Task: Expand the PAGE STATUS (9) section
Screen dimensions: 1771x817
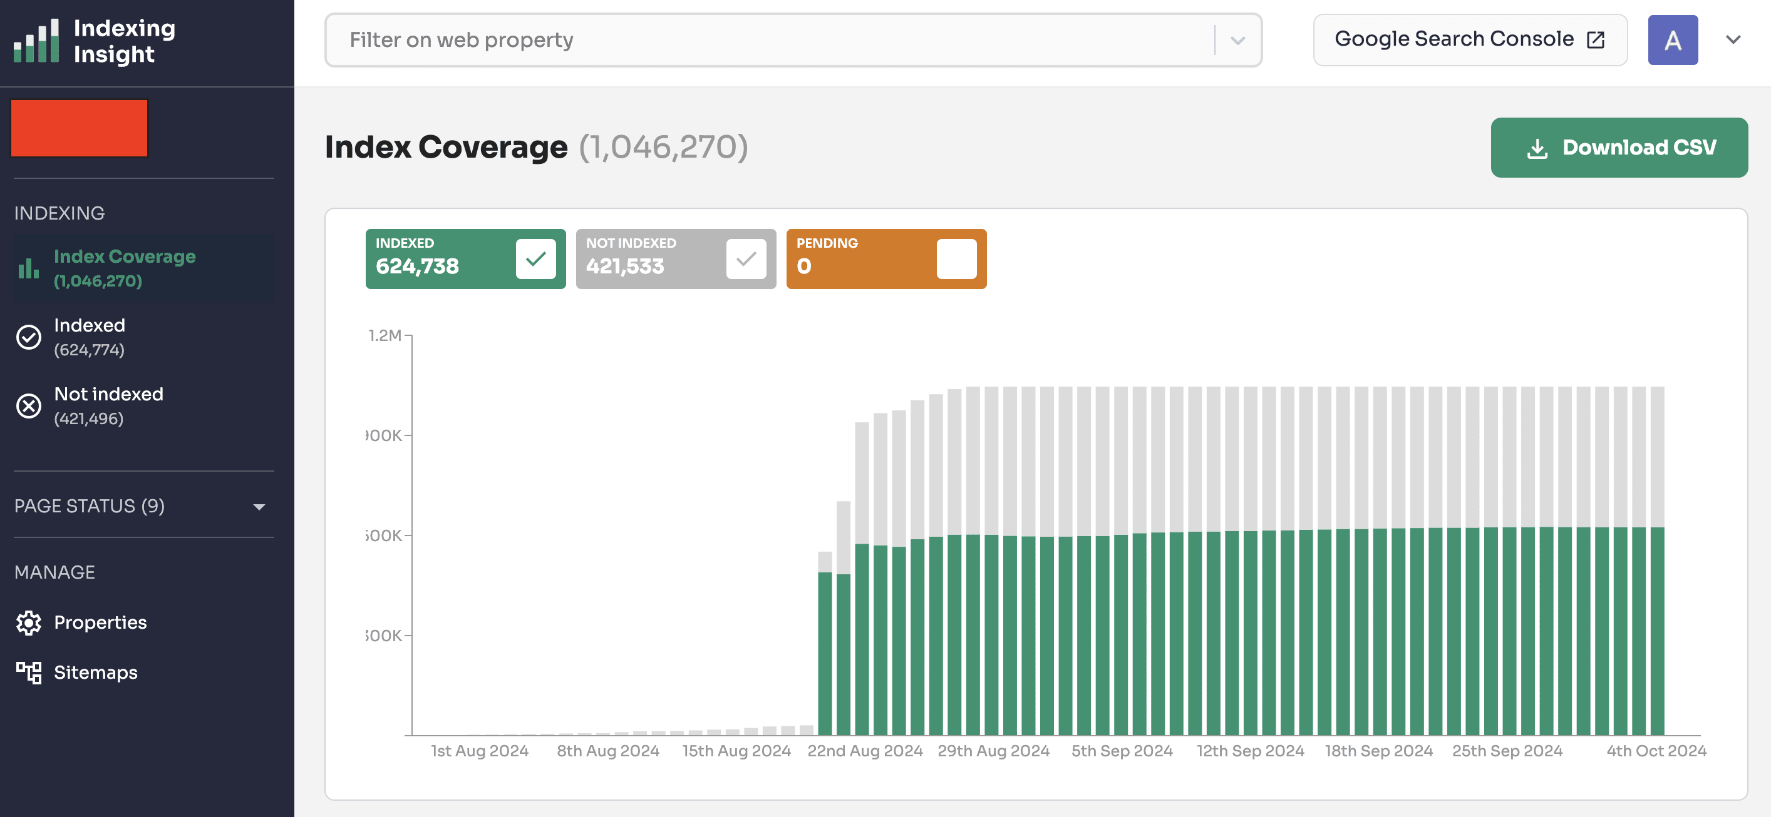Action: (259, 507)
